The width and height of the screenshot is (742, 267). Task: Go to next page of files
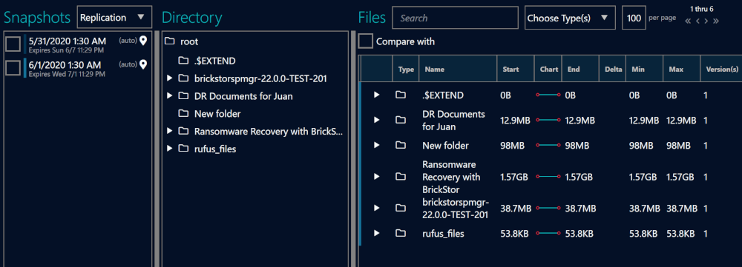[x=706, y=21]
